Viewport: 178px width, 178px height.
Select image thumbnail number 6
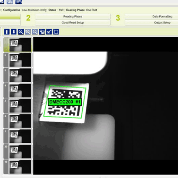18,60
